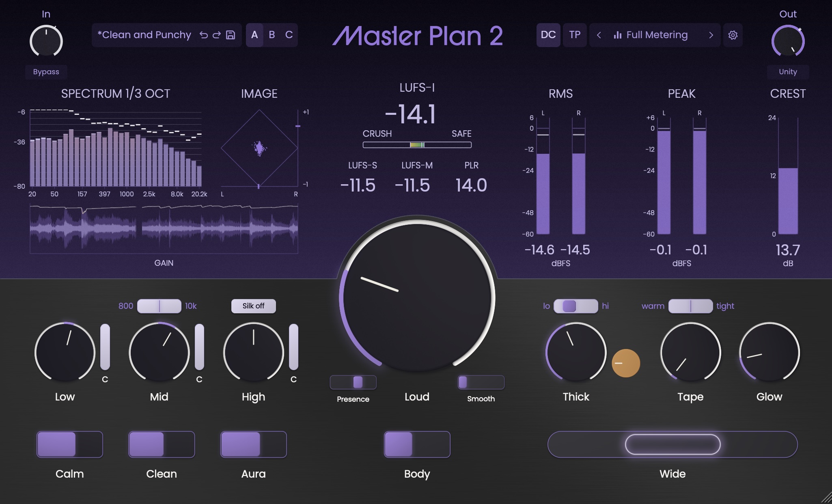Click the Low knob
Screen dimensions: 832x504
coord(65,352)
